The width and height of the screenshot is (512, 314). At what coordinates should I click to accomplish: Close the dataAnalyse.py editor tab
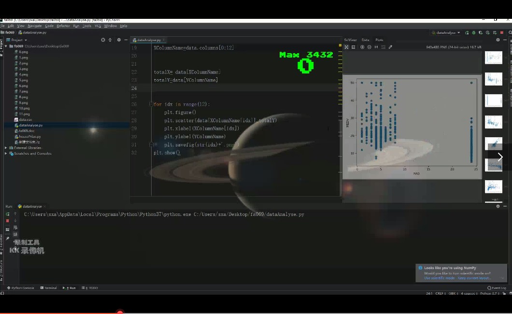coord(164,40)
